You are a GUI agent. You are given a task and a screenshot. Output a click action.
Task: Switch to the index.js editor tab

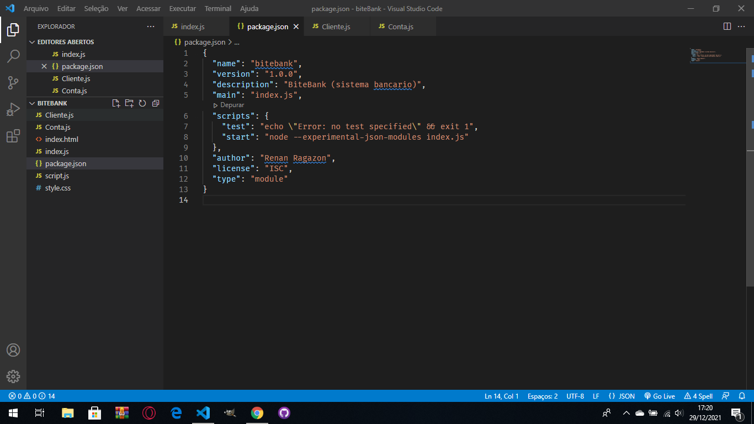pyautogui.click(x=196, y=26)
